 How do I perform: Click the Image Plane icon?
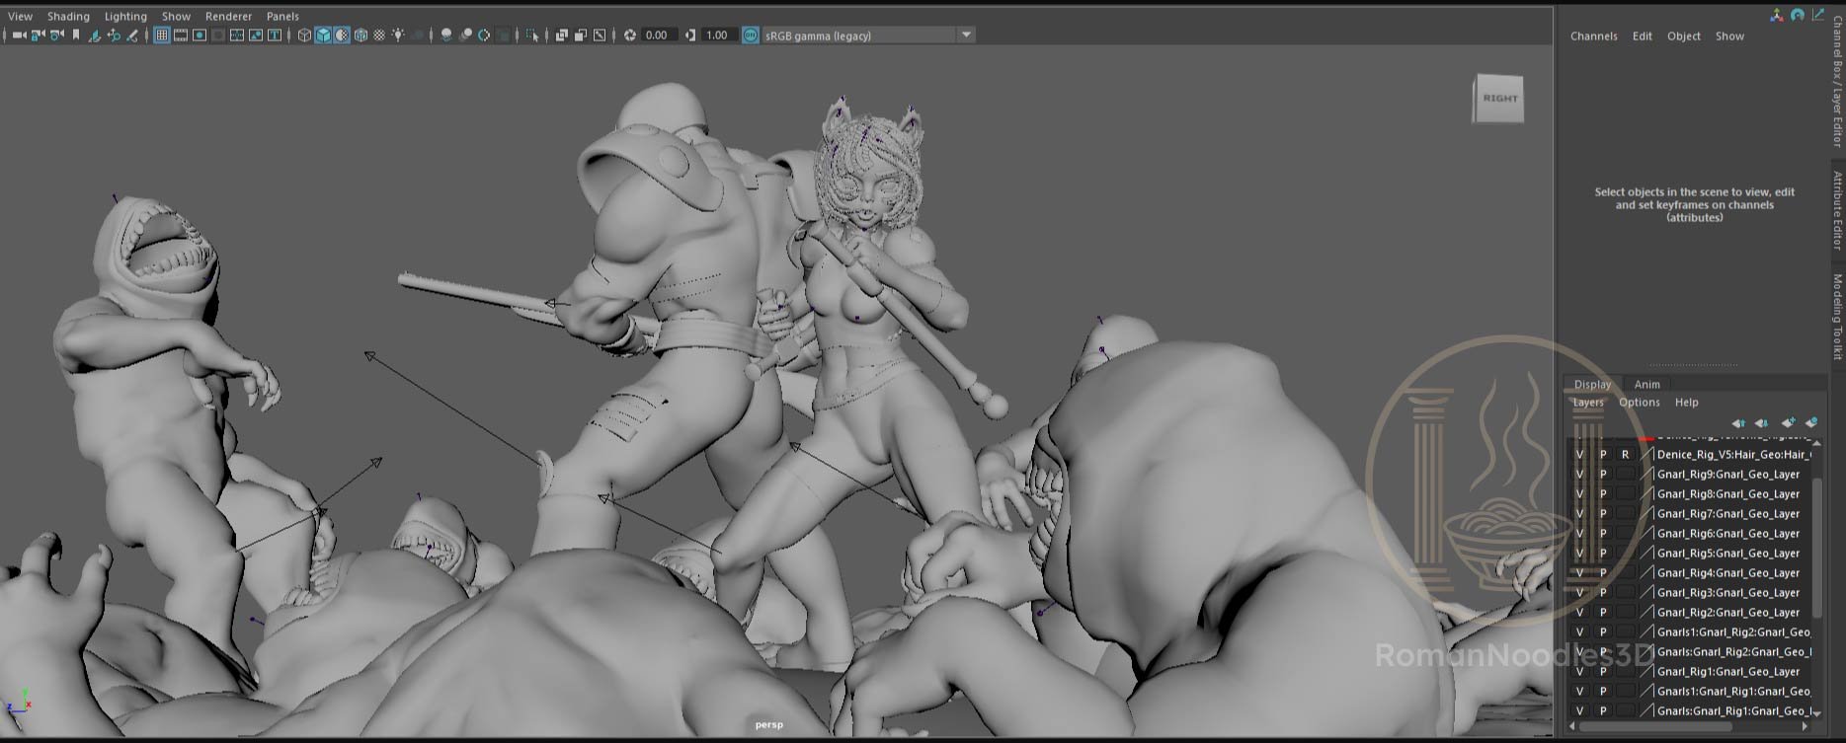(94, 35)
